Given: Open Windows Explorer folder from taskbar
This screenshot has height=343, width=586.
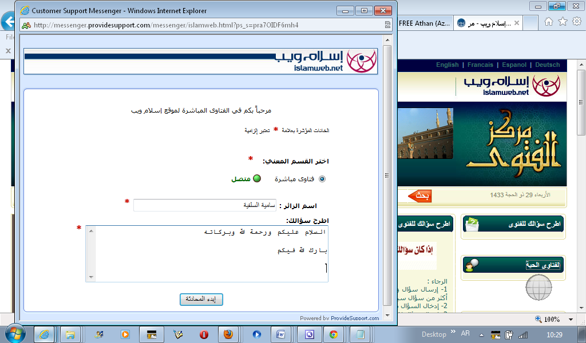Looking at the screenshot, I should point(70,334).
